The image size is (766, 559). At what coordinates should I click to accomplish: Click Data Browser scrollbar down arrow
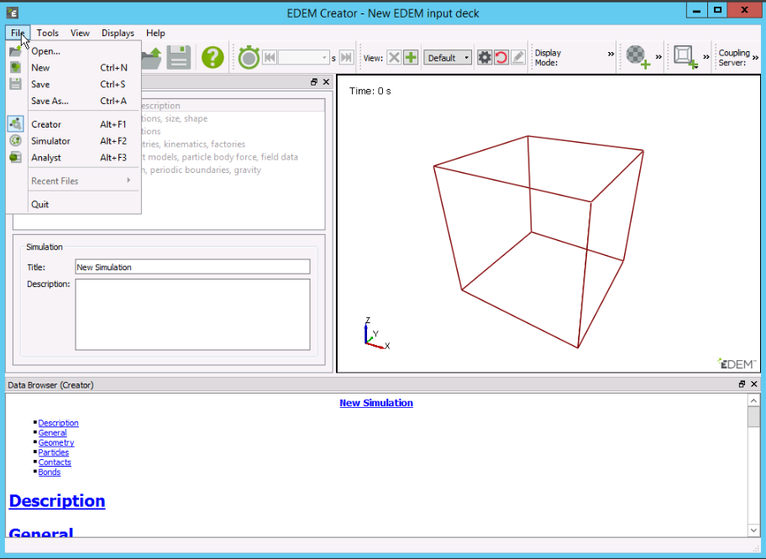[753, 530]
